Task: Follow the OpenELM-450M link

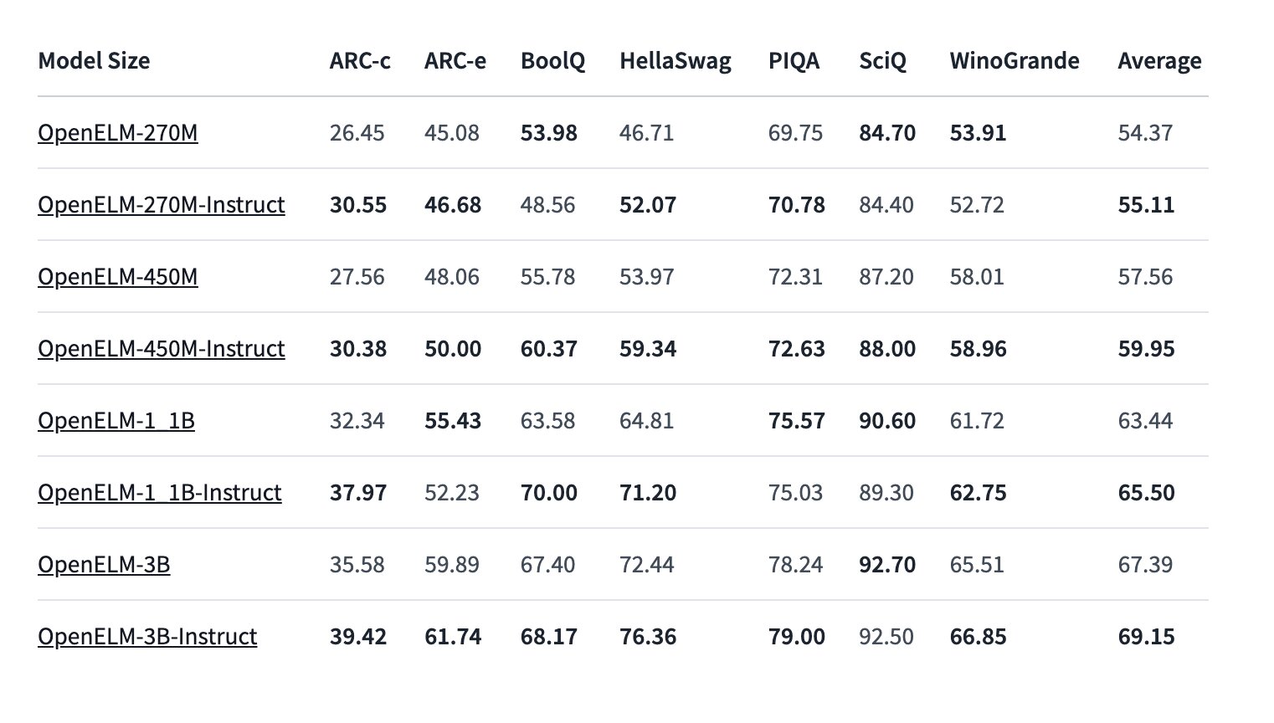Action: (x=118, y=277)
